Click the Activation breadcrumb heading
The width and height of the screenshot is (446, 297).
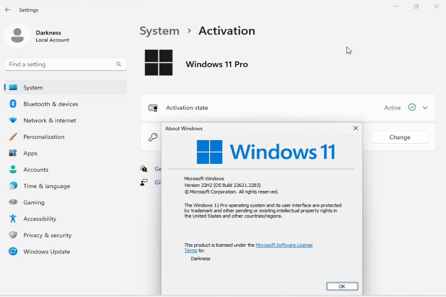coord(227,31)
